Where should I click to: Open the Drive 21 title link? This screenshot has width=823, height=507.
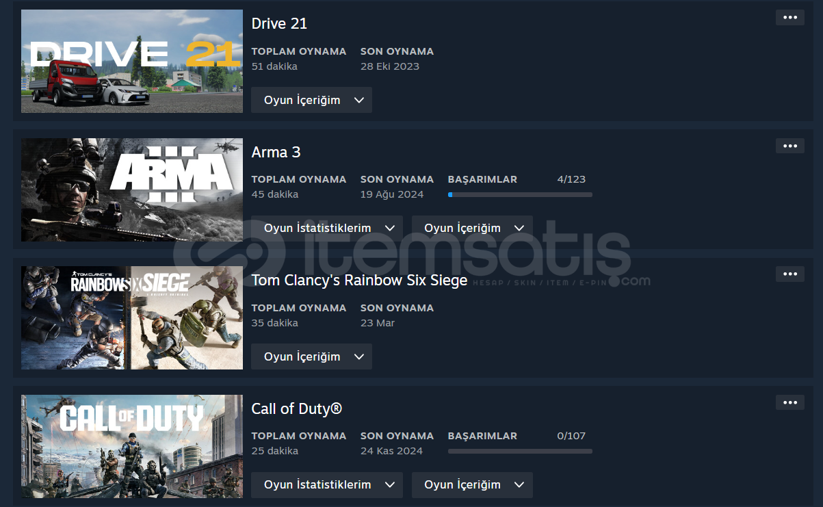tap(279, 23)
